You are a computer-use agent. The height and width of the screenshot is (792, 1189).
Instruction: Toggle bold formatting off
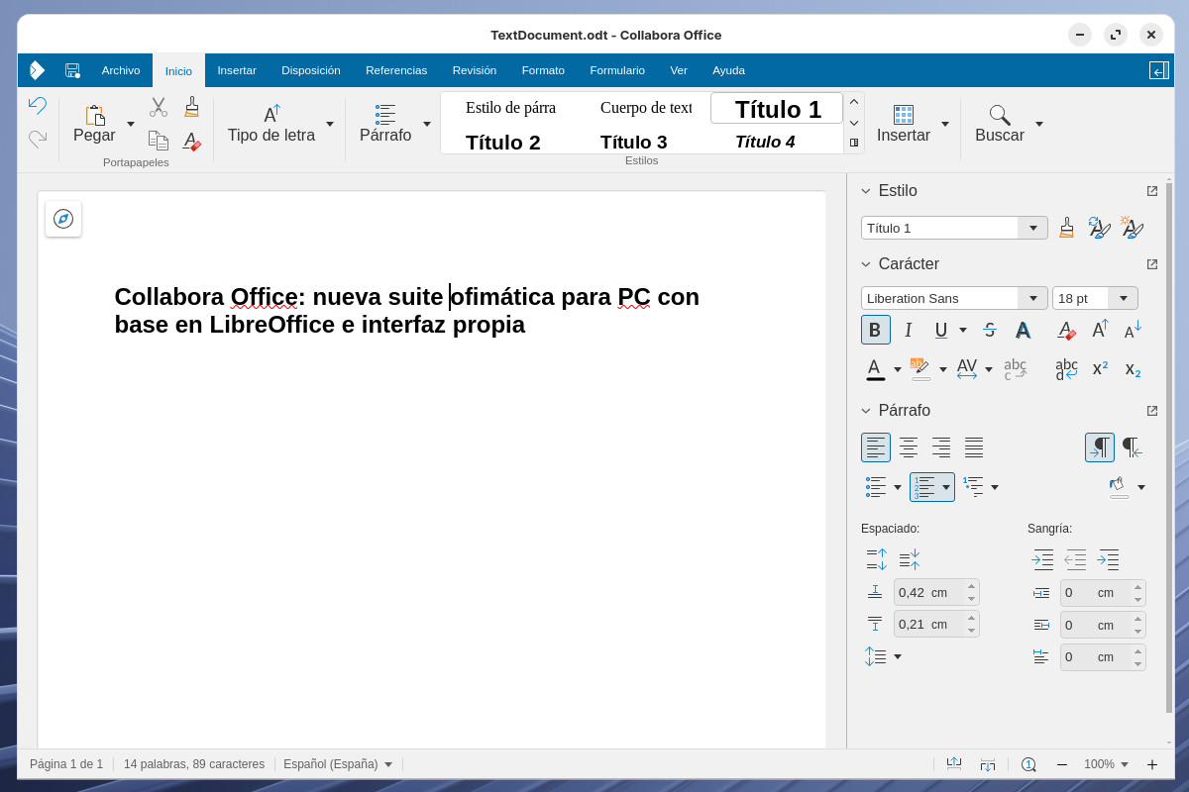875,330
